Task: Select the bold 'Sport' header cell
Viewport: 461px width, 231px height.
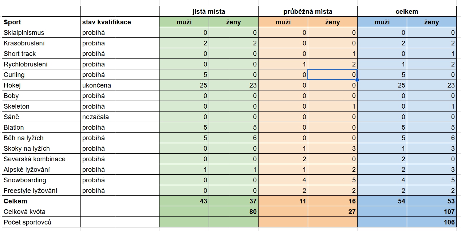Action: pyautogui.click(x=42, y=22)
